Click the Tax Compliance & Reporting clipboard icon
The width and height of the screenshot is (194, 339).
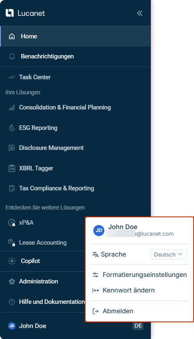pyautogui.click(x=12, y=188)
